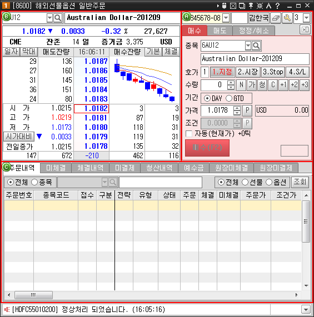This screenshot has width=314, height=317.
Task: Expand the account number dropdown
Action: click(226, 18)
